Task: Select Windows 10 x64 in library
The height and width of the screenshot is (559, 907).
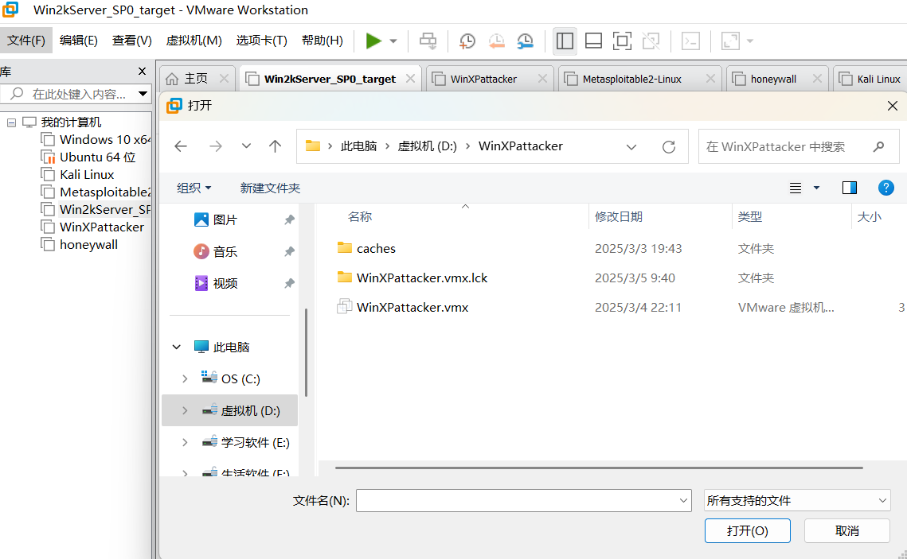Action: [x=104, y=140]
